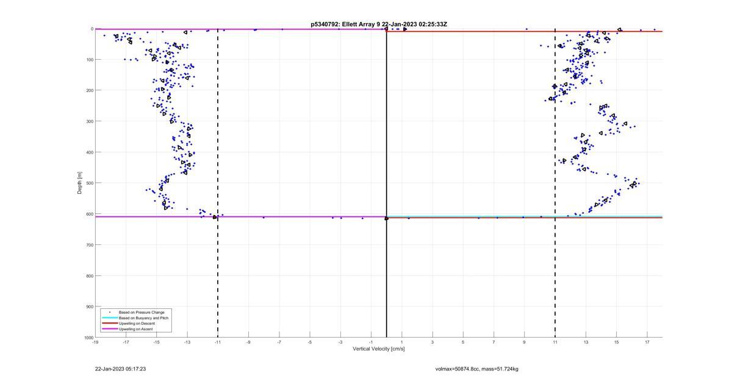Click positive x-axis tick label '1'
This screenshot has height=379, width=732.
click(x=402, y=342)
